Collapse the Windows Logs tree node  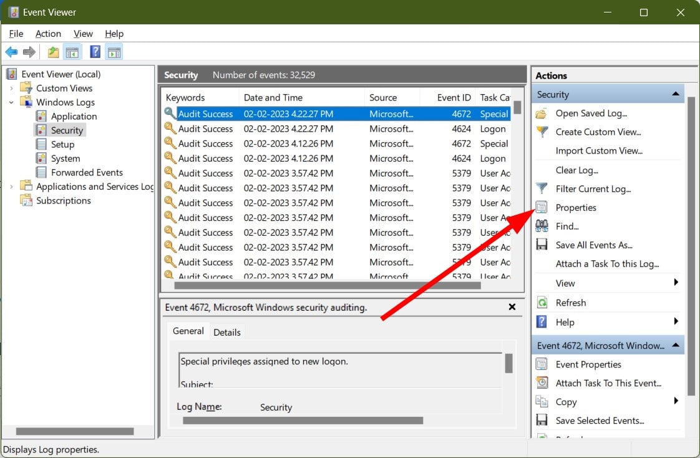pyautogui.click(x=12, y=102)
